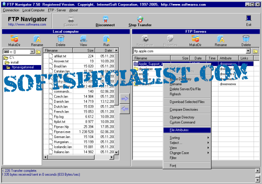This screenshot has height=184, width=262.
Task: Open the Connection menu
Action: pyautogui.click(x=11, y=10)
